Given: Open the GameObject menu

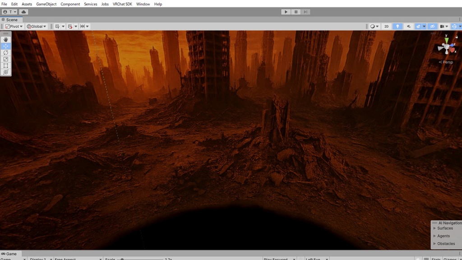Looking at the screenshot, I should tap(46, 4).
